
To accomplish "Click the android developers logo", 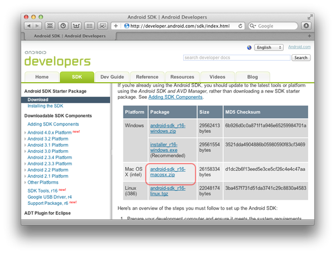I will 58,59.
